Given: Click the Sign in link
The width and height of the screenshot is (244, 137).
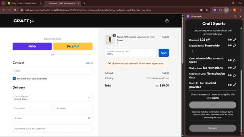Looking at the screenshot, I should click(x=89, y=63).
